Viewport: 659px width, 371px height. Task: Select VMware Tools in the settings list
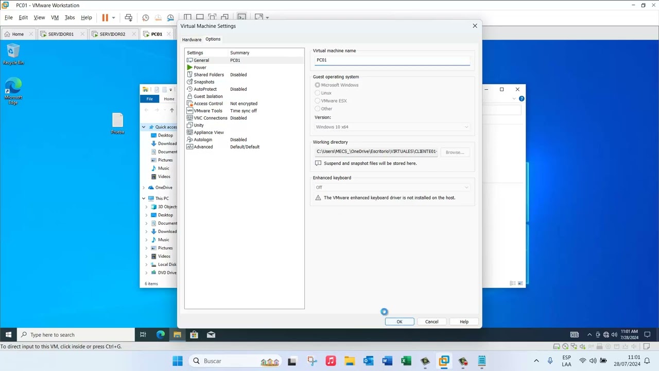(x=244, y=111)
